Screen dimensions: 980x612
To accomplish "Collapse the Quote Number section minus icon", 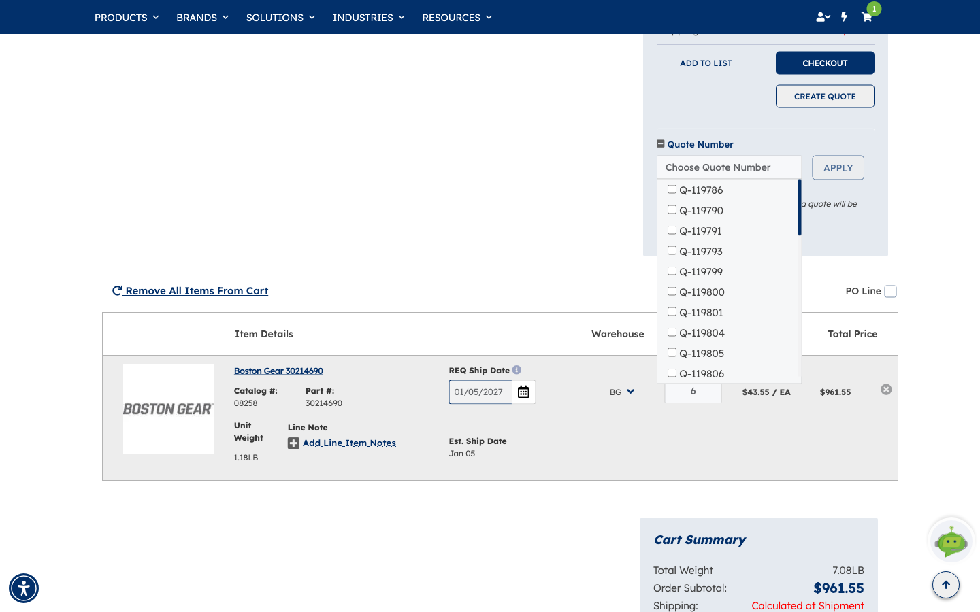I will point(660,144).
